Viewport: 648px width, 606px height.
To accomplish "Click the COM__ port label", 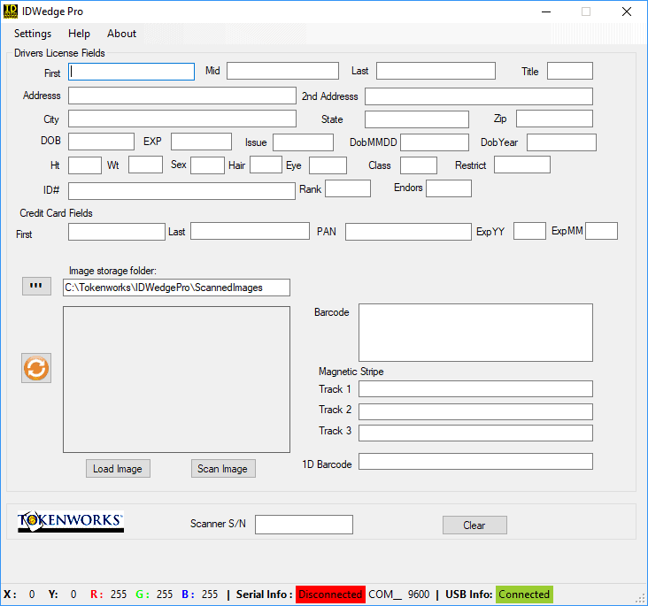I will tap(385, 594).
